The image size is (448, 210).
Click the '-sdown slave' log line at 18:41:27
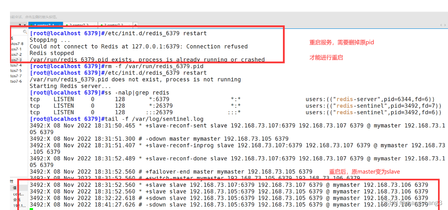pos(229,205)
